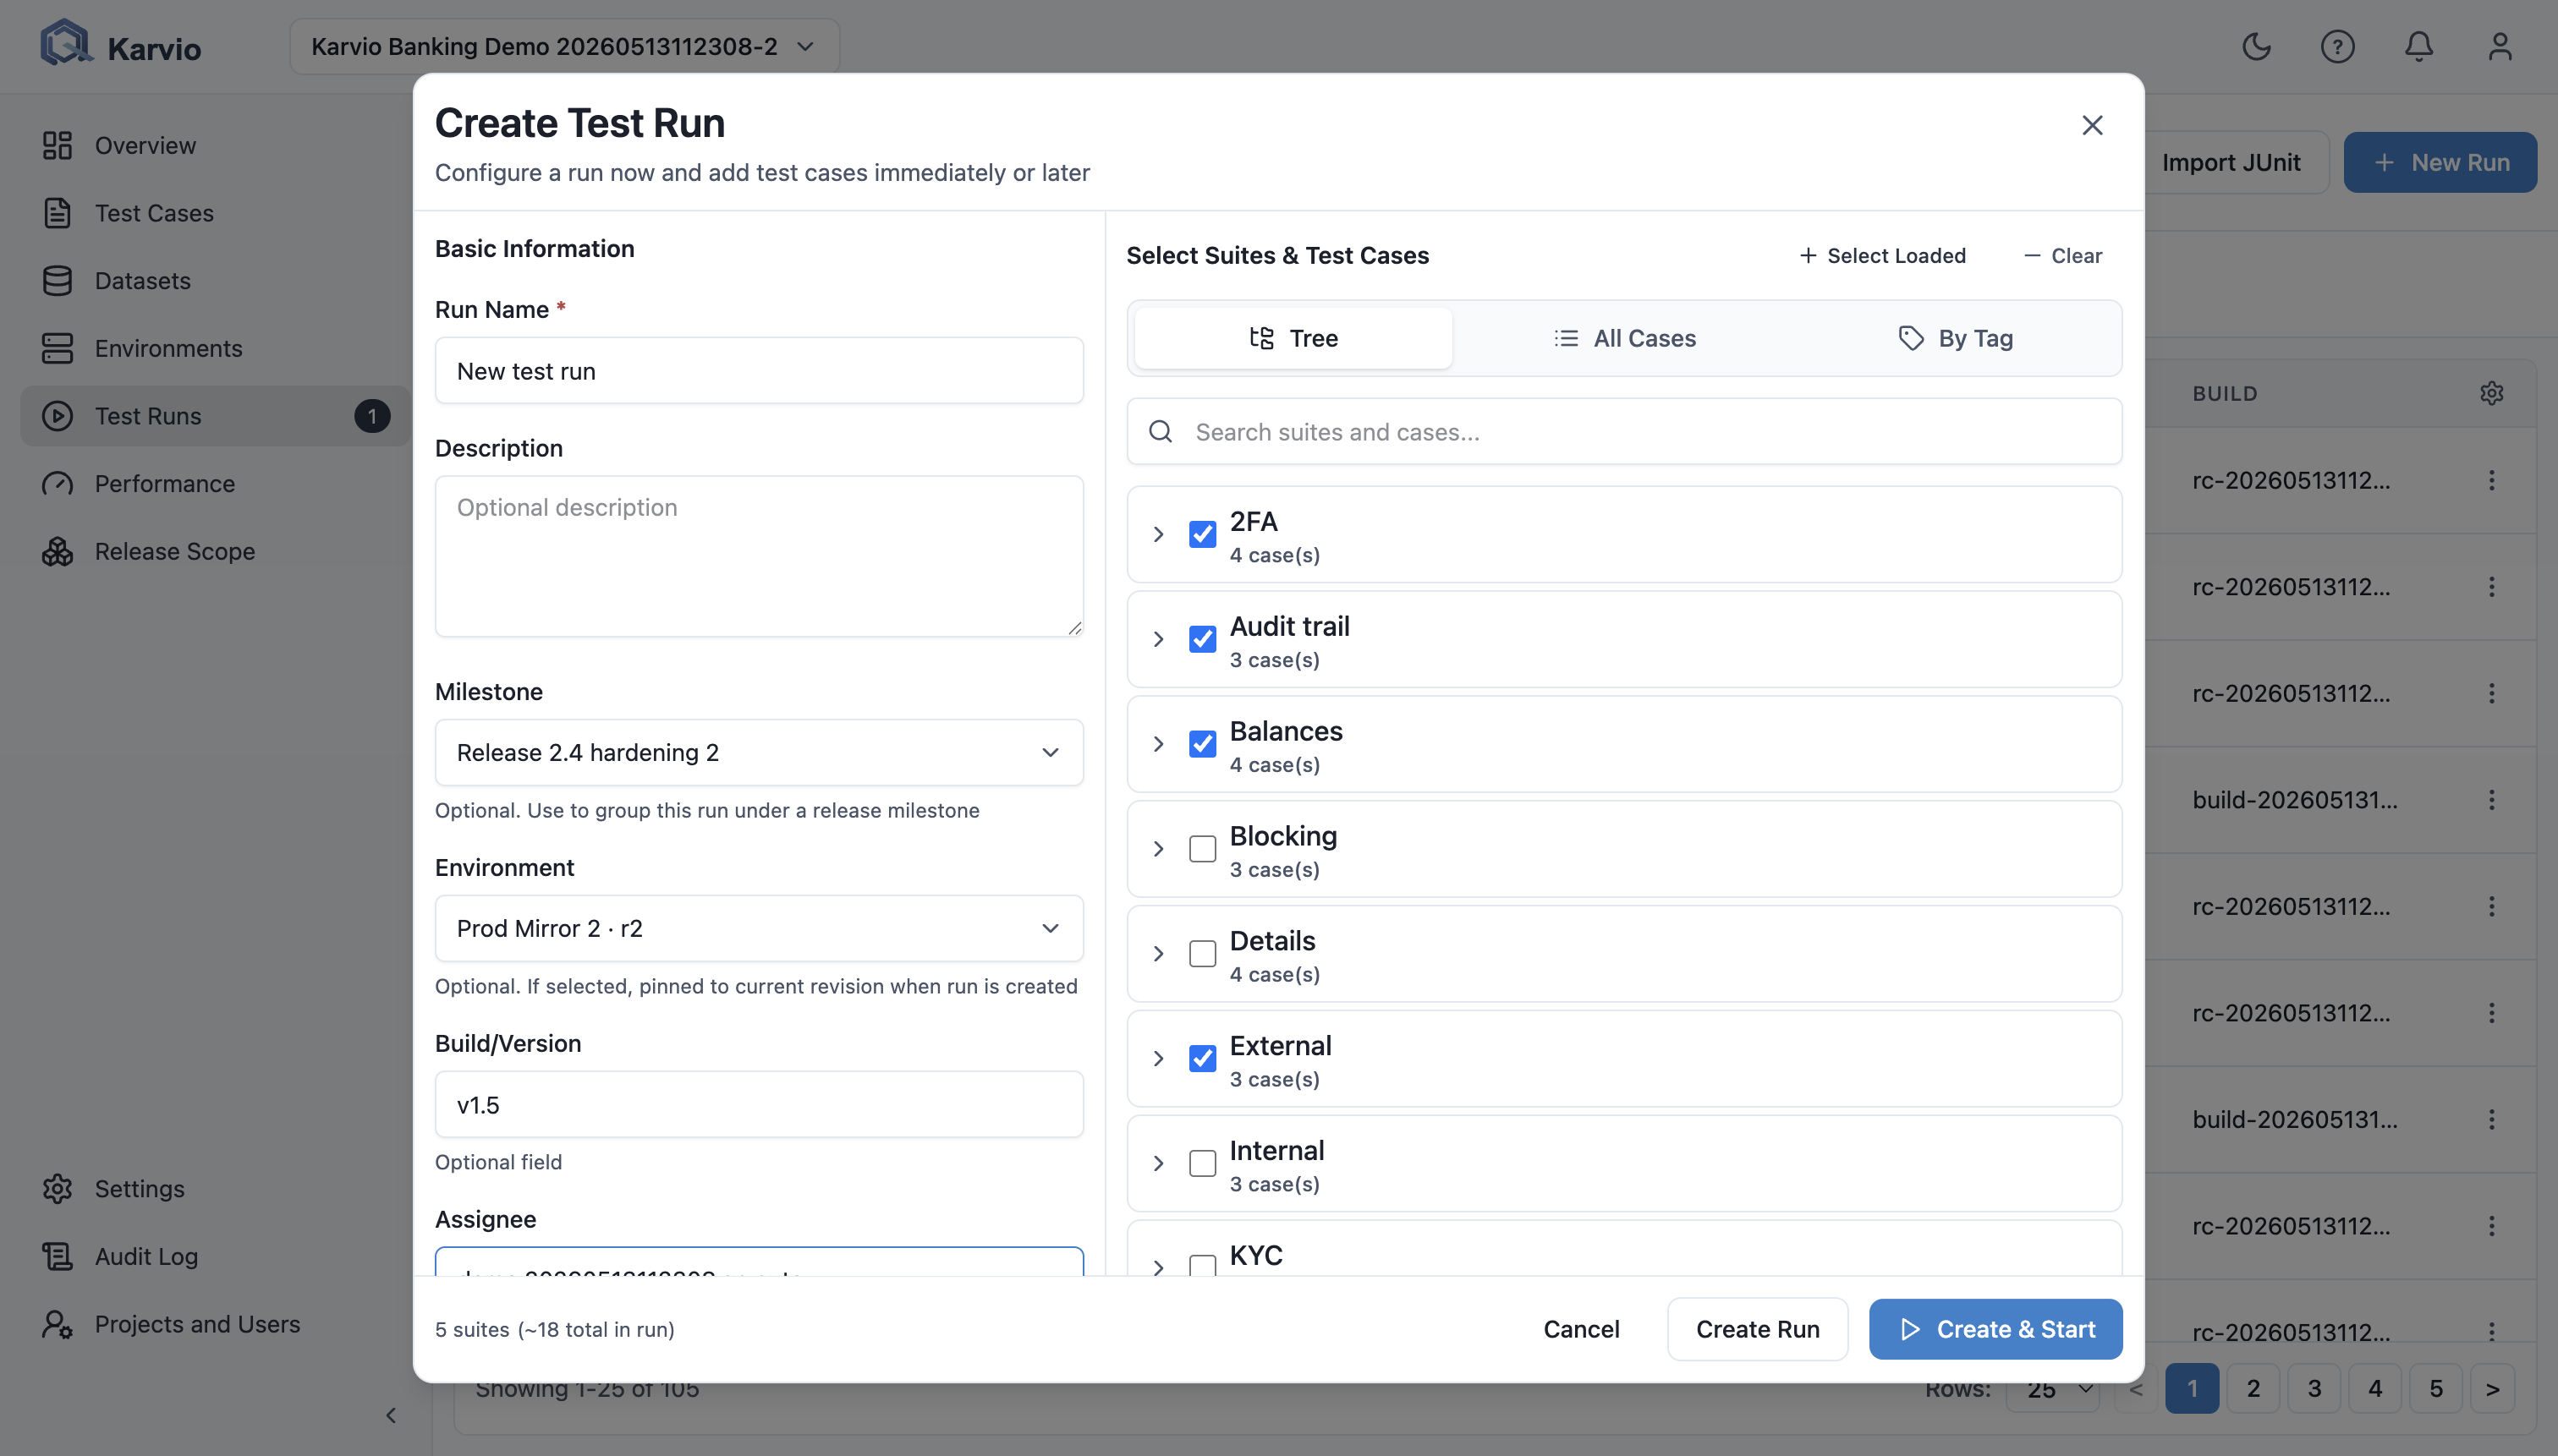Expand the External suite
Screen dimensions: 2558x1456
(1158, 1058)
